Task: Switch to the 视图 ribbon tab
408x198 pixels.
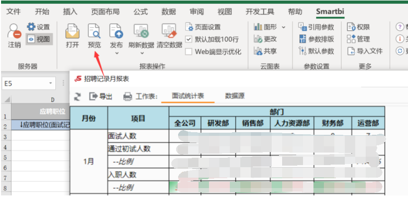Action: click(225, 11)
